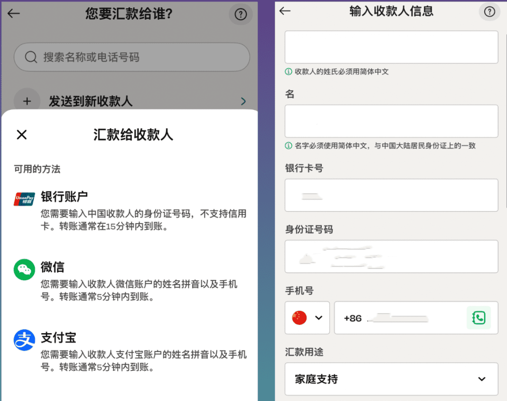This screenshot has width=507, height=401.
Task: Tap the green WeChat icon
Action: (24, 270)
